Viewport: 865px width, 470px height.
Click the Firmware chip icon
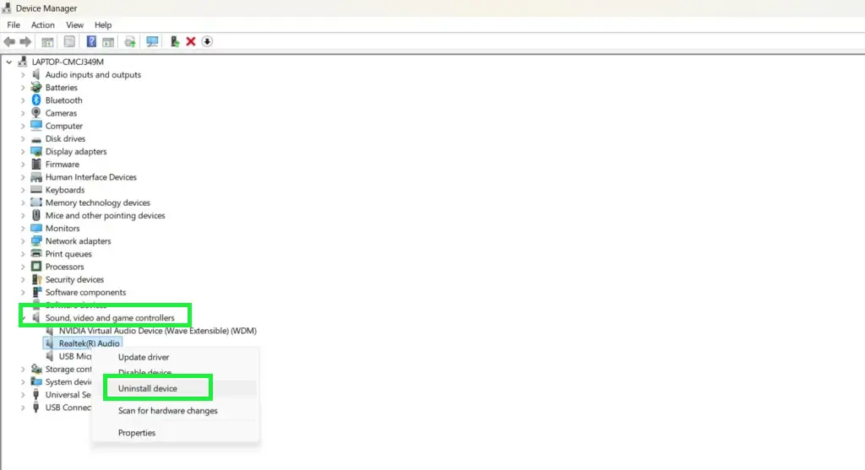35,165
